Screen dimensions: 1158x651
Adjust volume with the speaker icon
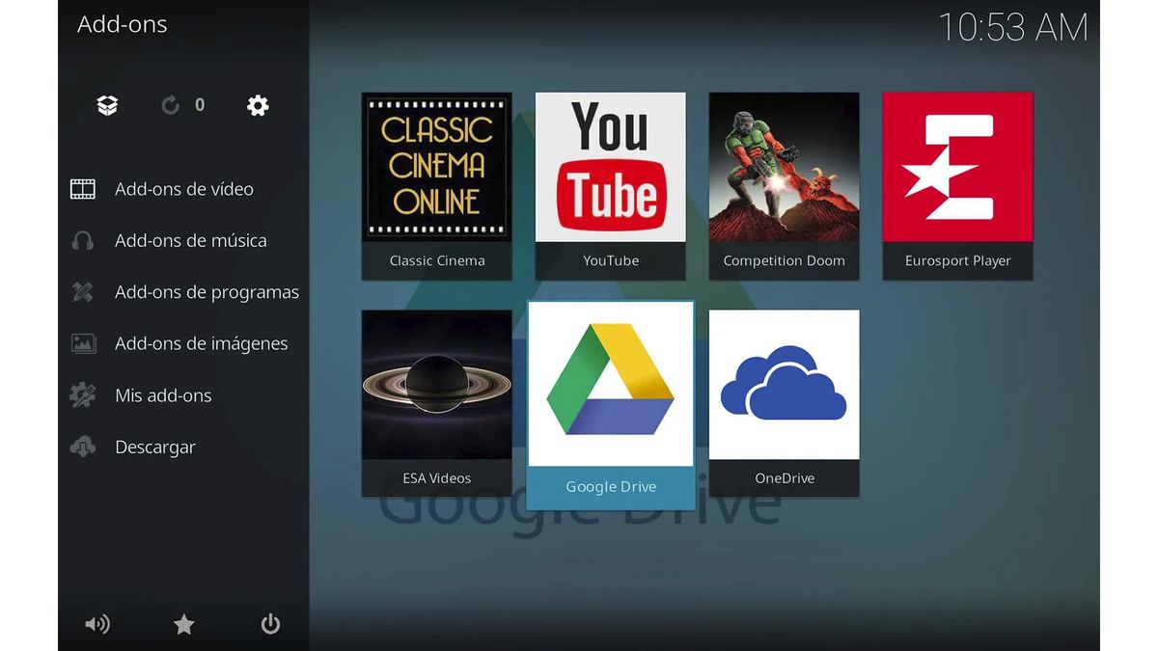(97, 624)
